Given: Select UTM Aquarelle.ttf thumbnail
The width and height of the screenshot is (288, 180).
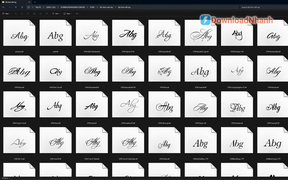Looking at the screenshot, I should (x=165, y=33).
